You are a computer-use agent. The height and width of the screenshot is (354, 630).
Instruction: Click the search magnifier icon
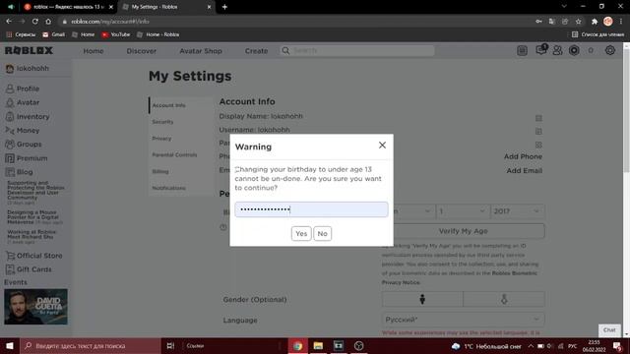285,50
